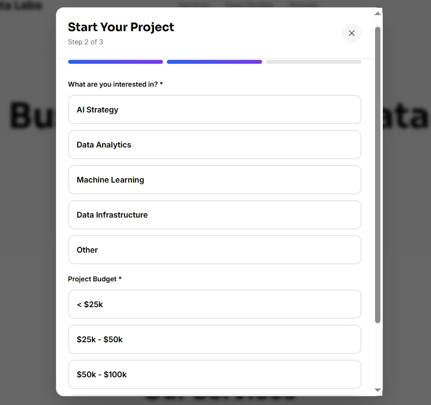Click the Step 2 of 3 indicator text

point(86,42)
